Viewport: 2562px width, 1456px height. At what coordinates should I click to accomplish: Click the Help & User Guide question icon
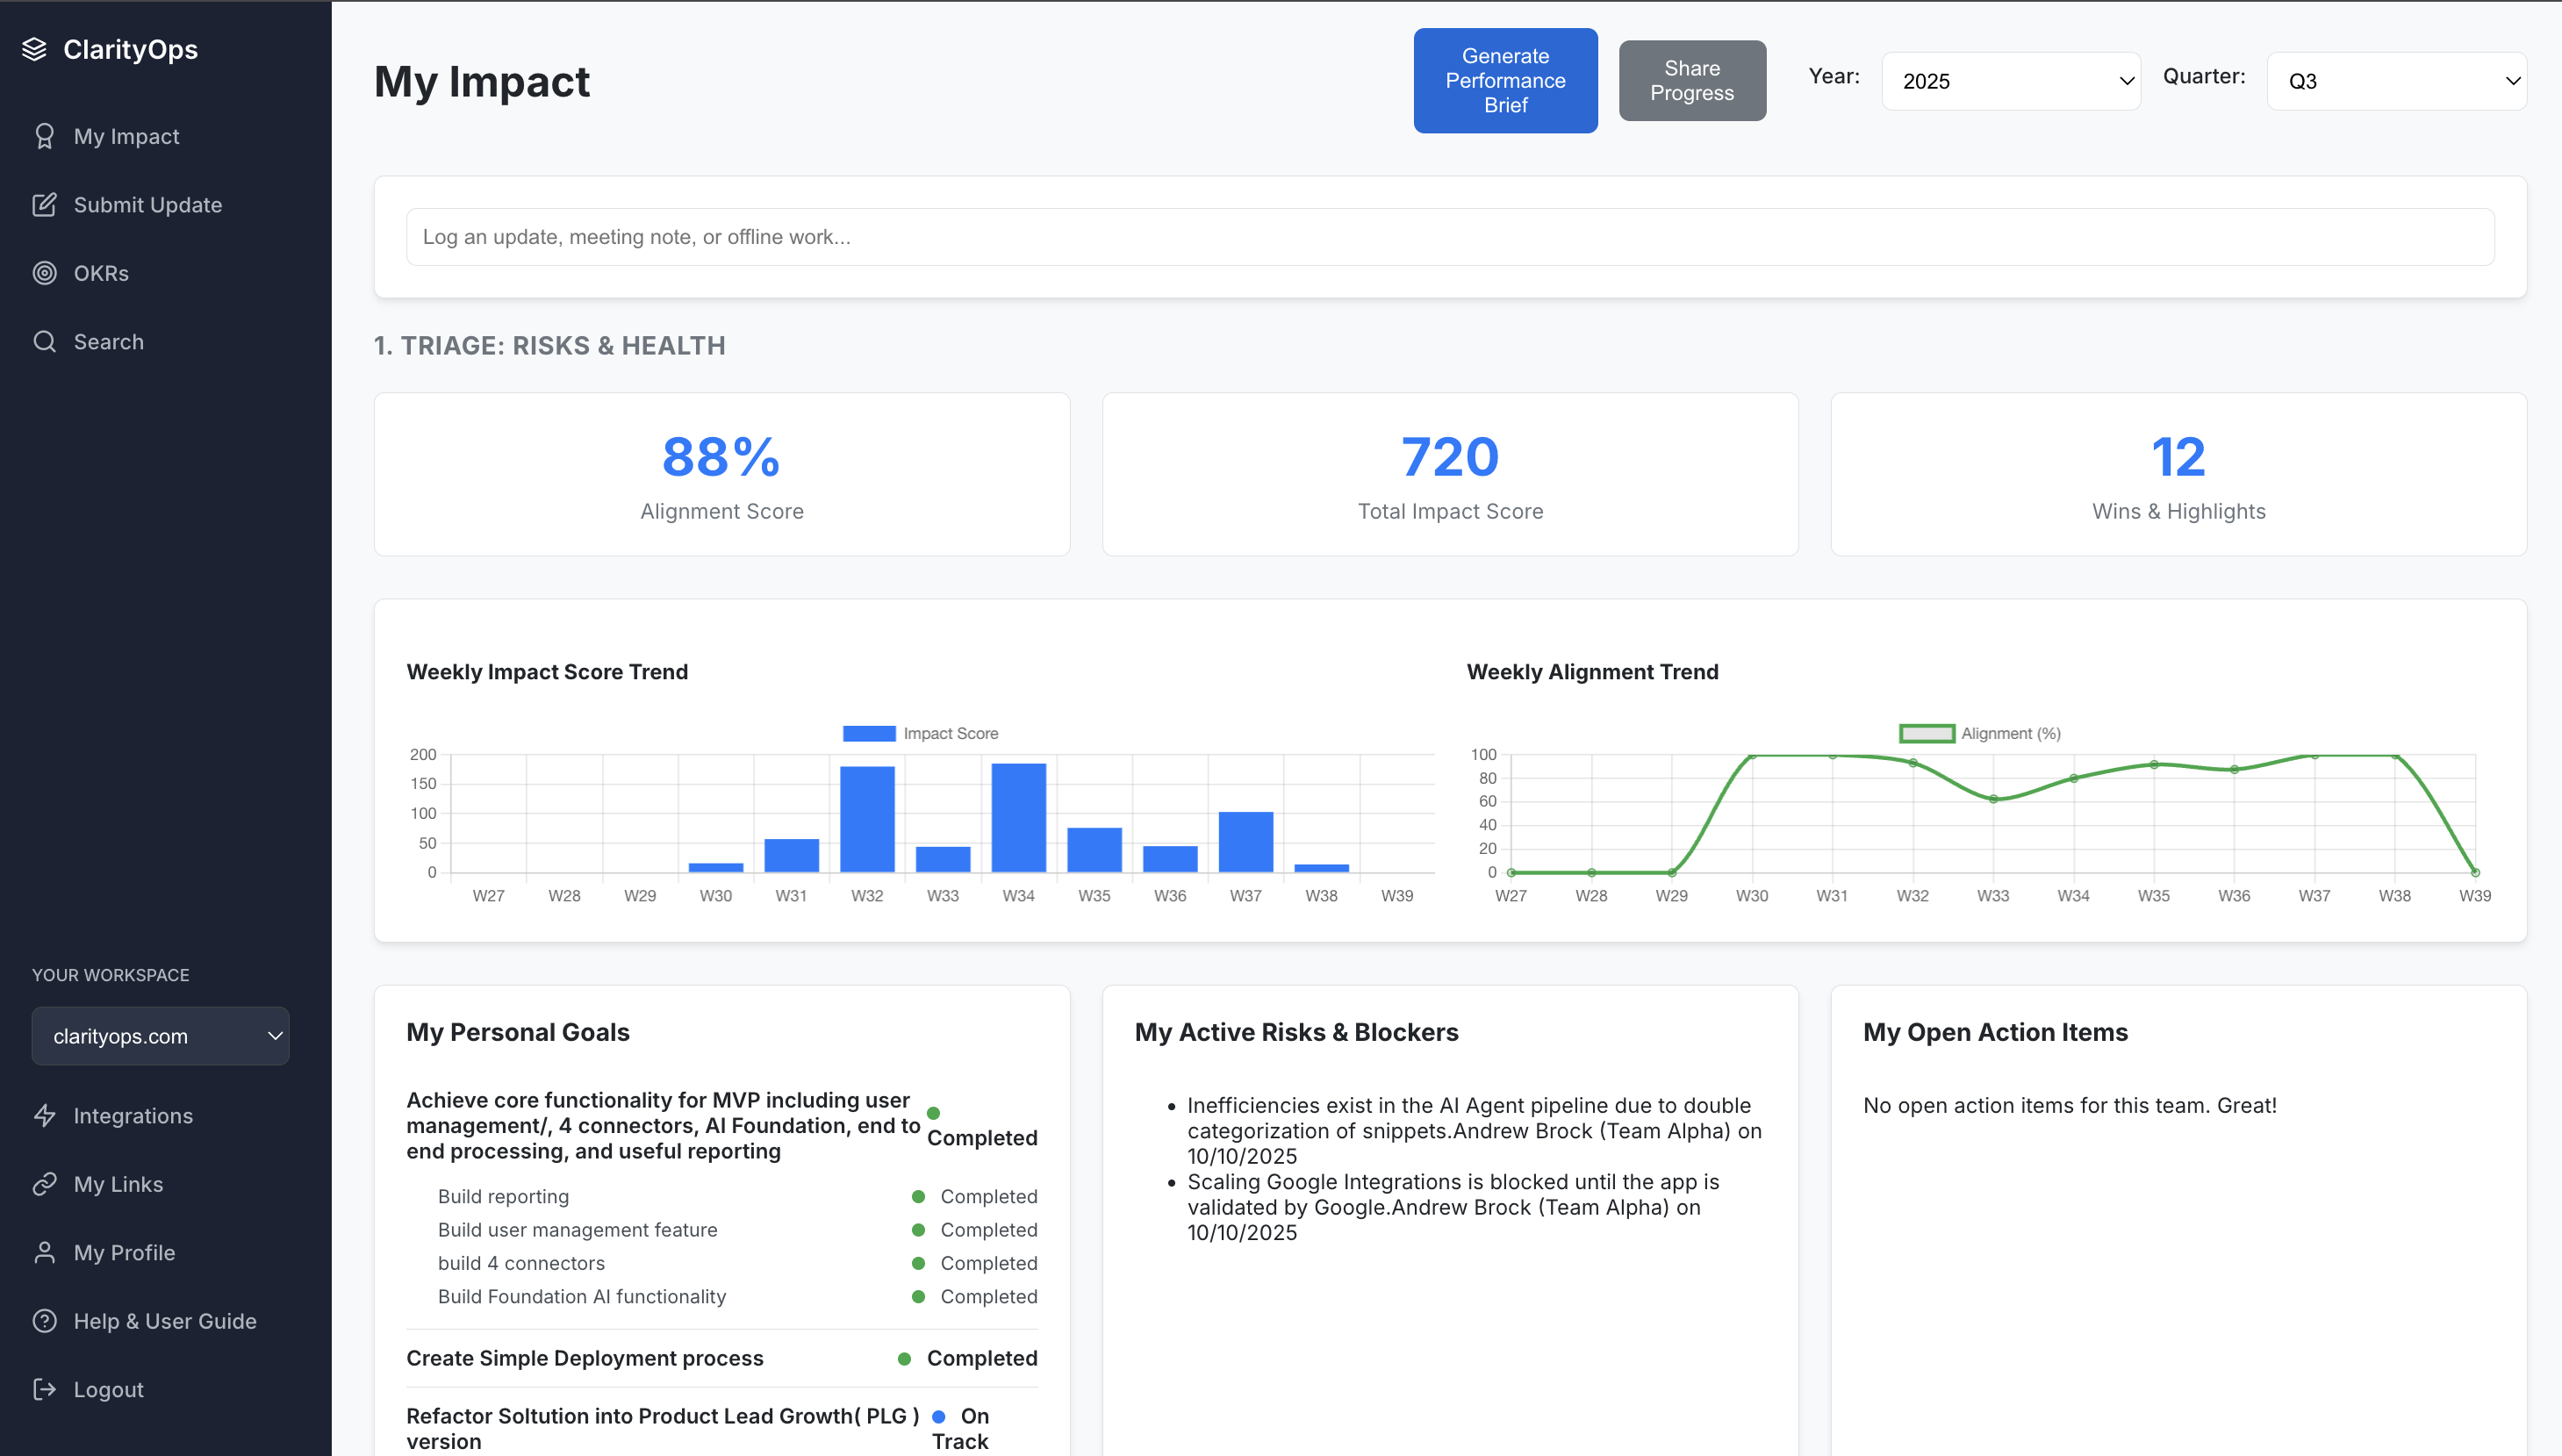coord(45,1320)
